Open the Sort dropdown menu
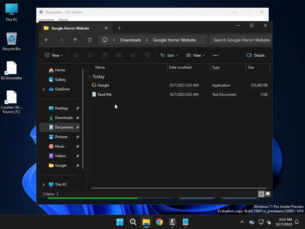 point(169,55)
